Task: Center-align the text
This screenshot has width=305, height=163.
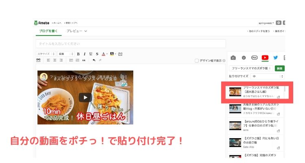Action: click(x=55, y=60)
